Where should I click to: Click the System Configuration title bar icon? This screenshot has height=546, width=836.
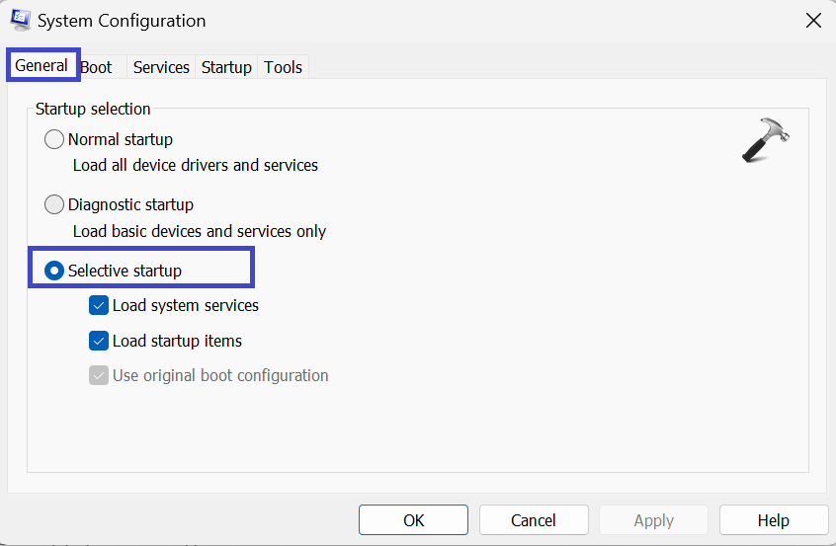point(19,20)
